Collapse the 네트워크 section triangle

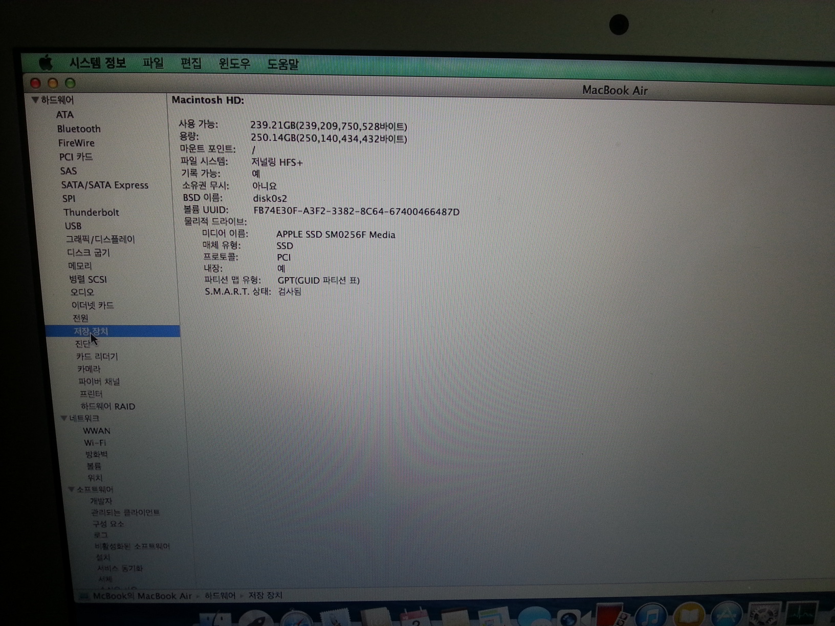point(63,418)
